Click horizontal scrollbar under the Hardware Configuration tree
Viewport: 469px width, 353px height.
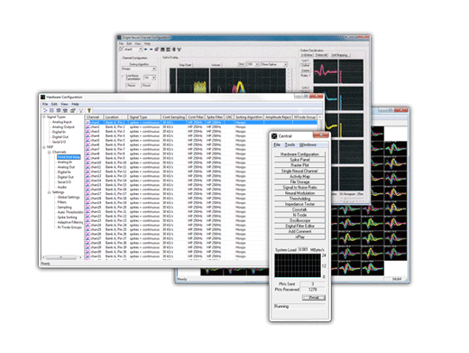tap(62, 257)
